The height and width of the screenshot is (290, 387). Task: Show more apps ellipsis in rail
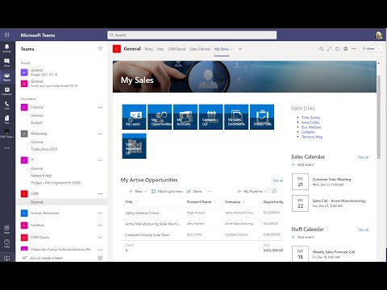coord(7,148)
